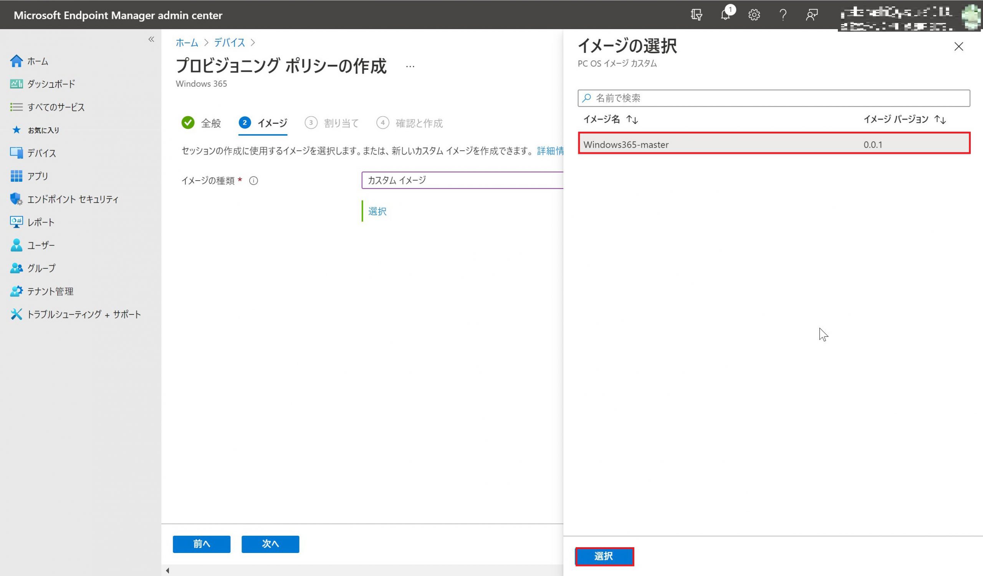Open テナント管理 from sidebar
Viewport: 983px width, 576px height.
tap(50, 291)
